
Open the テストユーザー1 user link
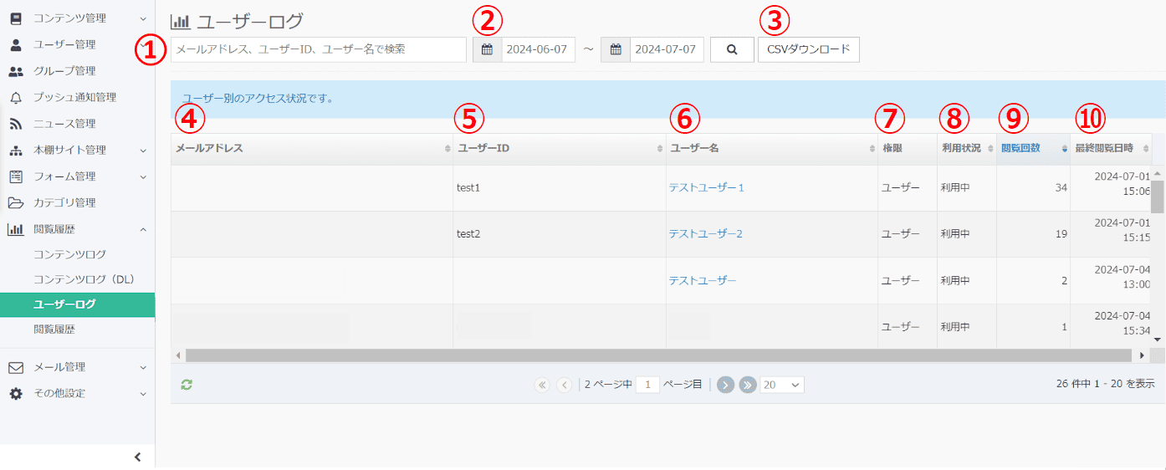click(x=706, y=187)
